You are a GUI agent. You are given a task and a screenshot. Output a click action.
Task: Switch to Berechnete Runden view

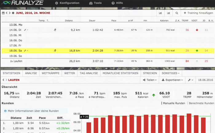[201, 104]
